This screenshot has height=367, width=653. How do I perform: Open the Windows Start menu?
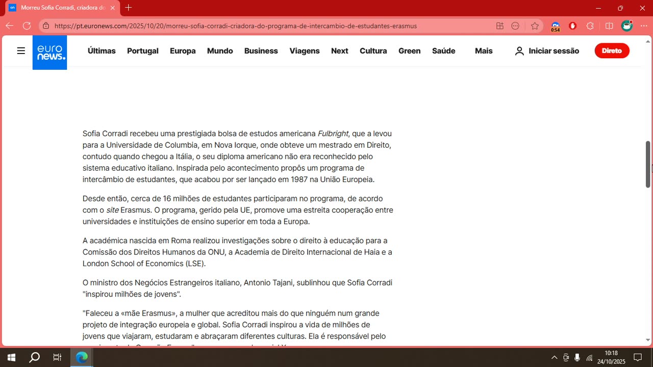11,357
